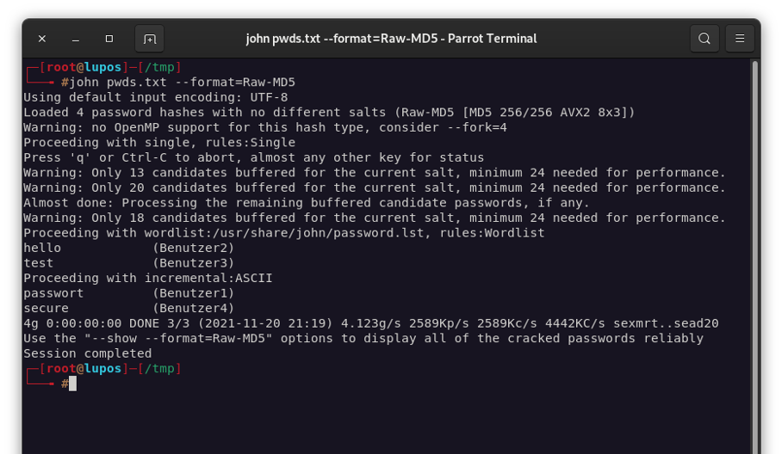Click the 'passwort' result line
Image resolution: width=782 pixels, height=454 pixels.
(128, 293)
